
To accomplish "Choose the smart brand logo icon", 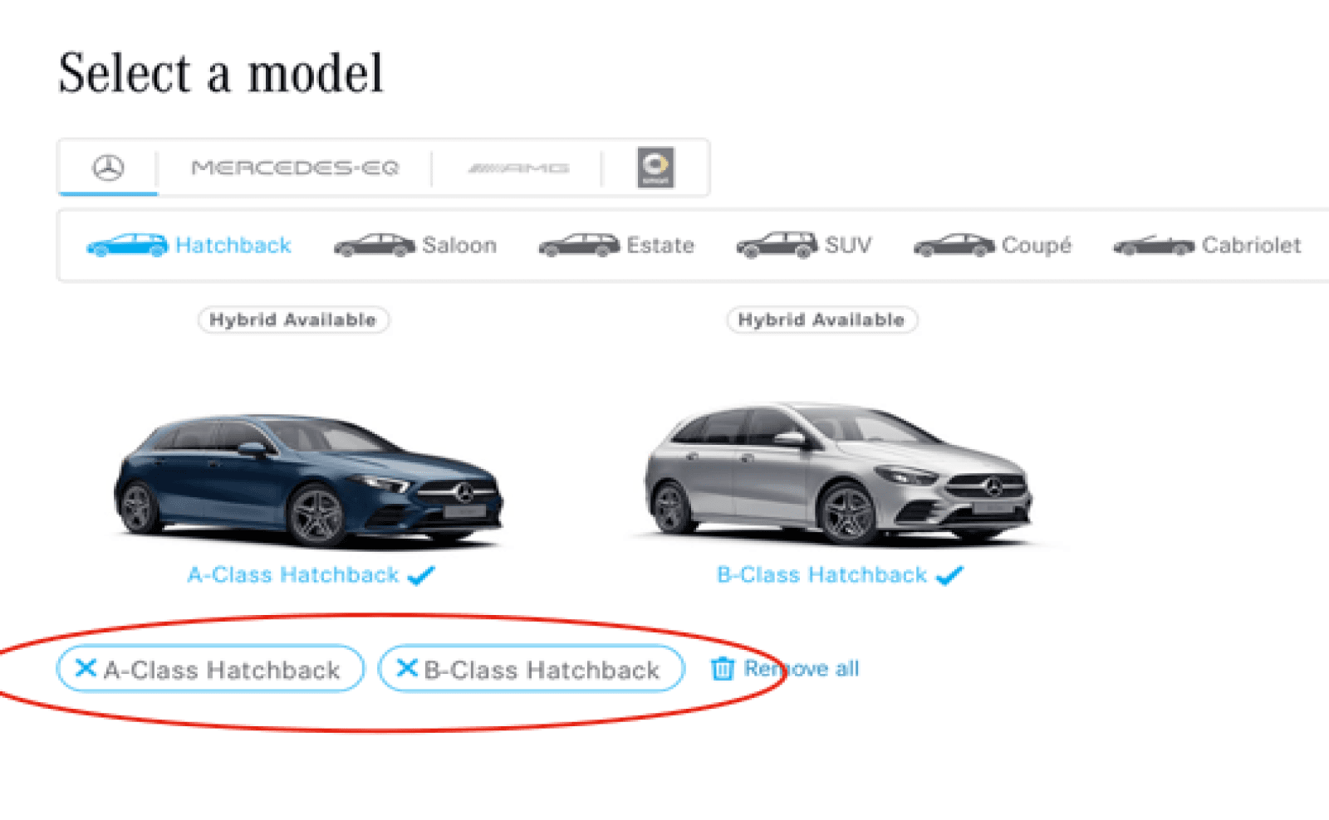I will [x=655, y=168].
